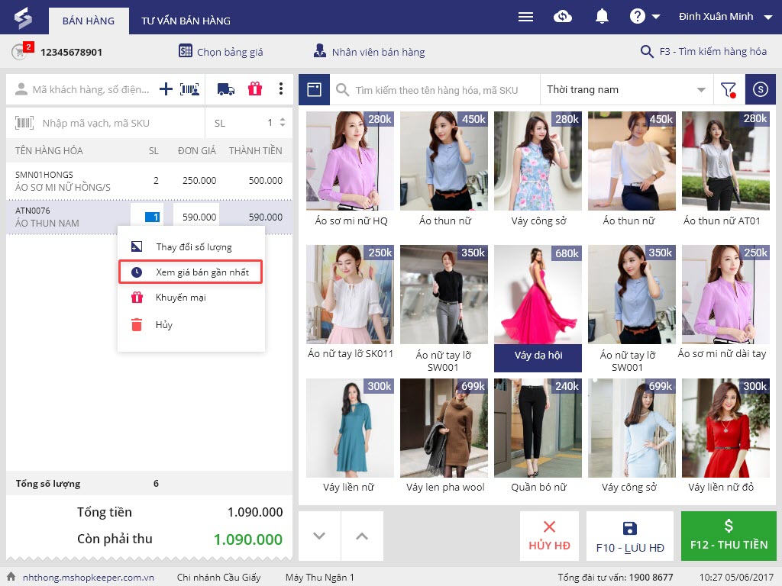Viewport: 782px width, 586px height.
Task: Click the Hủy HĐ button
Action: click(x=549, y=536)
